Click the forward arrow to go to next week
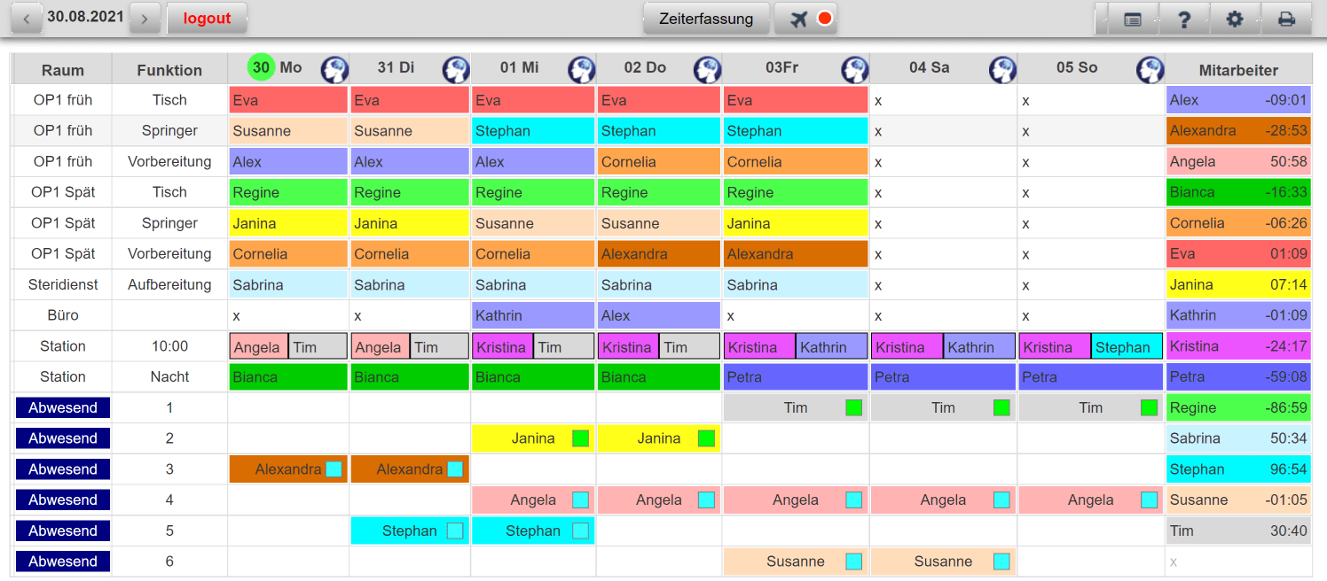The height and width of the screenshot is (581, 1327). point(145,17)
